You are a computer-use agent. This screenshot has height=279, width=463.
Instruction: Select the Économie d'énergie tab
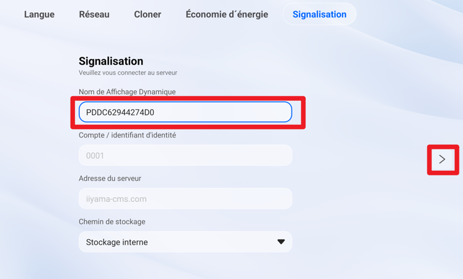[x=227, y=14]
